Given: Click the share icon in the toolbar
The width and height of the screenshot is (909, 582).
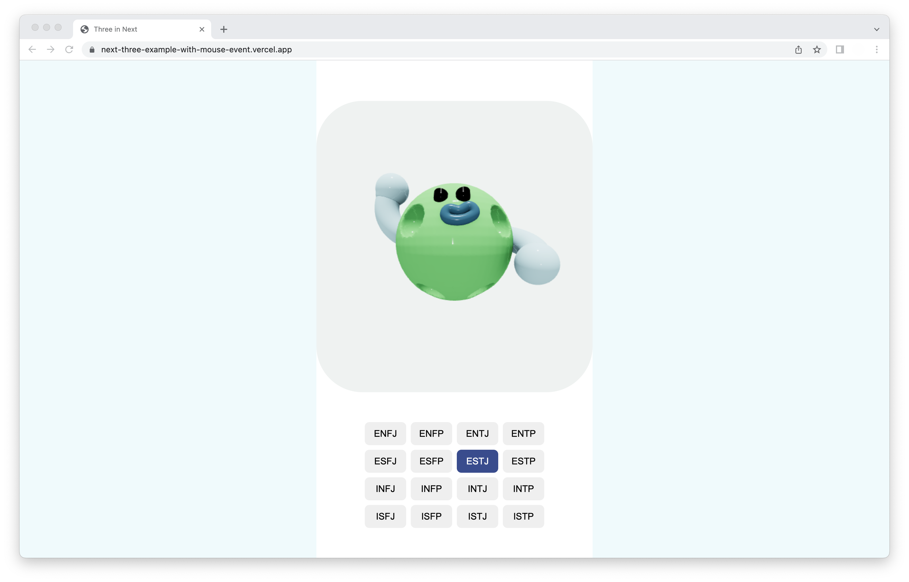Looking at the screenshot, I should (798, 49).
